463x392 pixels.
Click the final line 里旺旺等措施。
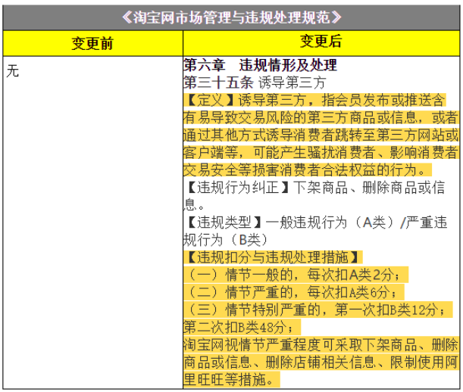[x=232, y=379]
